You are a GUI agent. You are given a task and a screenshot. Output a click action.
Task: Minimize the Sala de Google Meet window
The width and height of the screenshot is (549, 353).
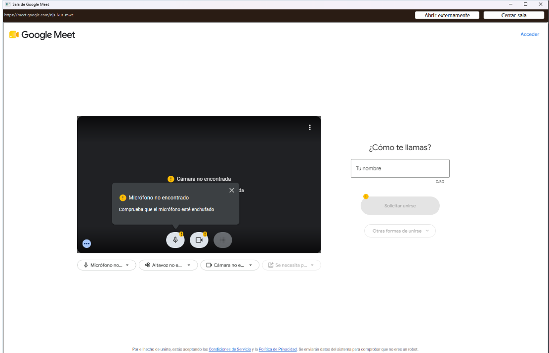pos(510,4)
